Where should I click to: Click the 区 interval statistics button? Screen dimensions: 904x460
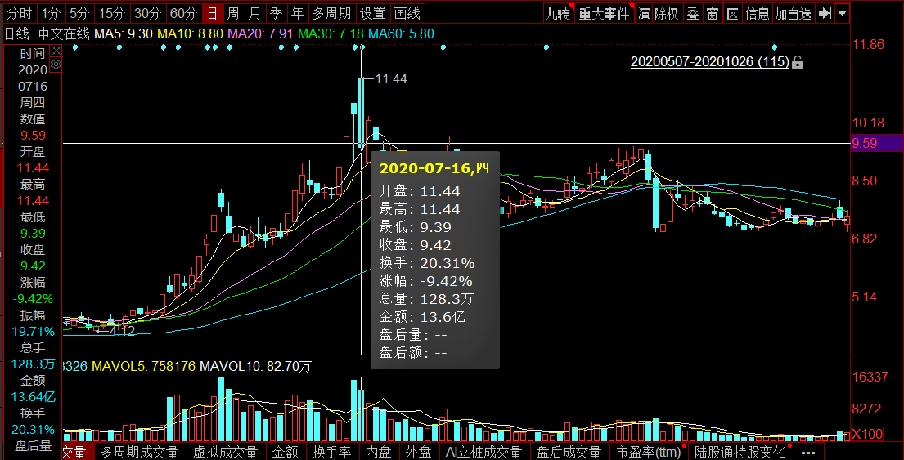732,13
